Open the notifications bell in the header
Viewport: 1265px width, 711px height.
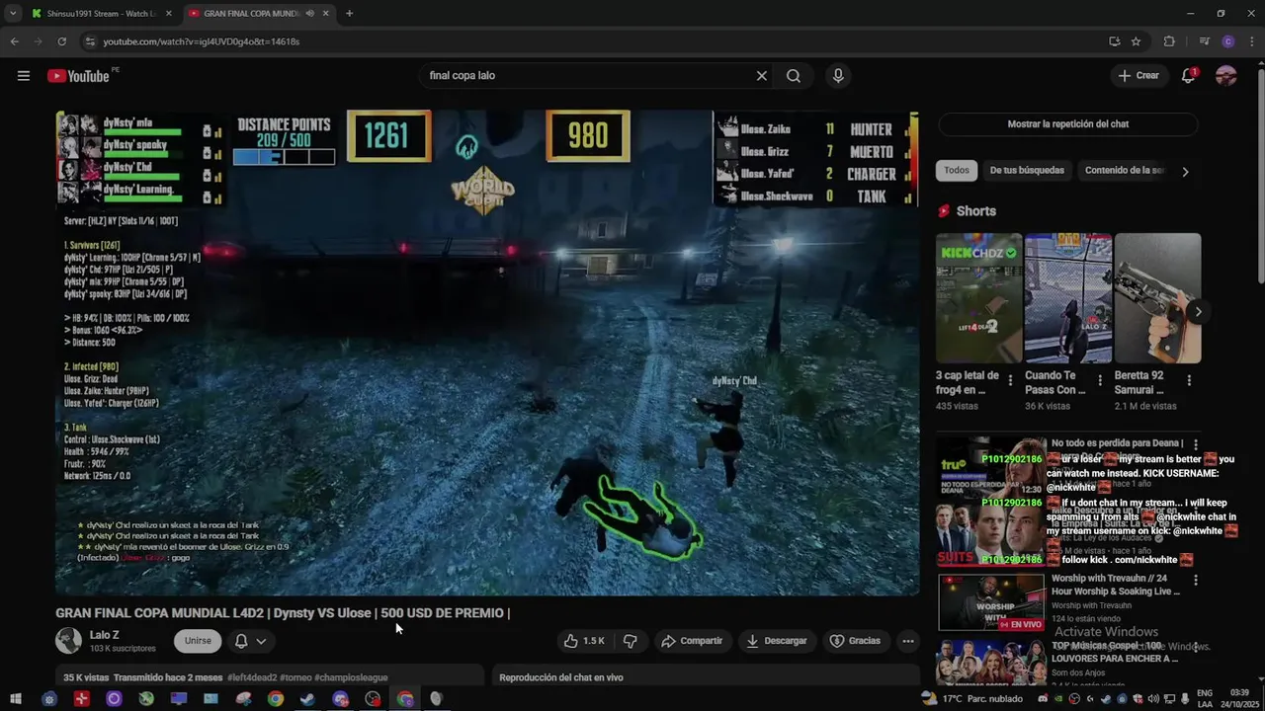[1189, 76]
